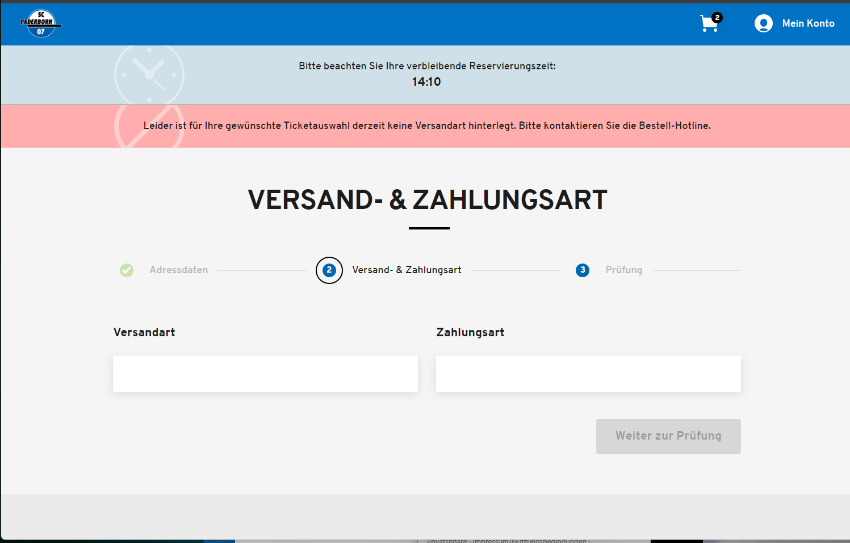Click the SC Paderborn 07 logo

point(41,24)
